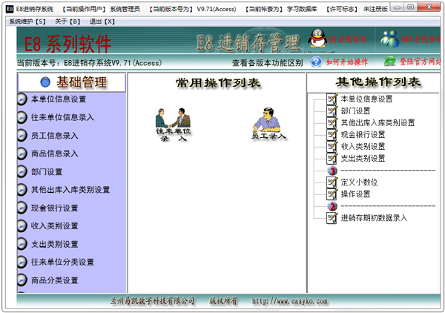The width and height of the screenshot is (445, 313).
Task: Click the 退出【X】 menu item
Action: 102,22
